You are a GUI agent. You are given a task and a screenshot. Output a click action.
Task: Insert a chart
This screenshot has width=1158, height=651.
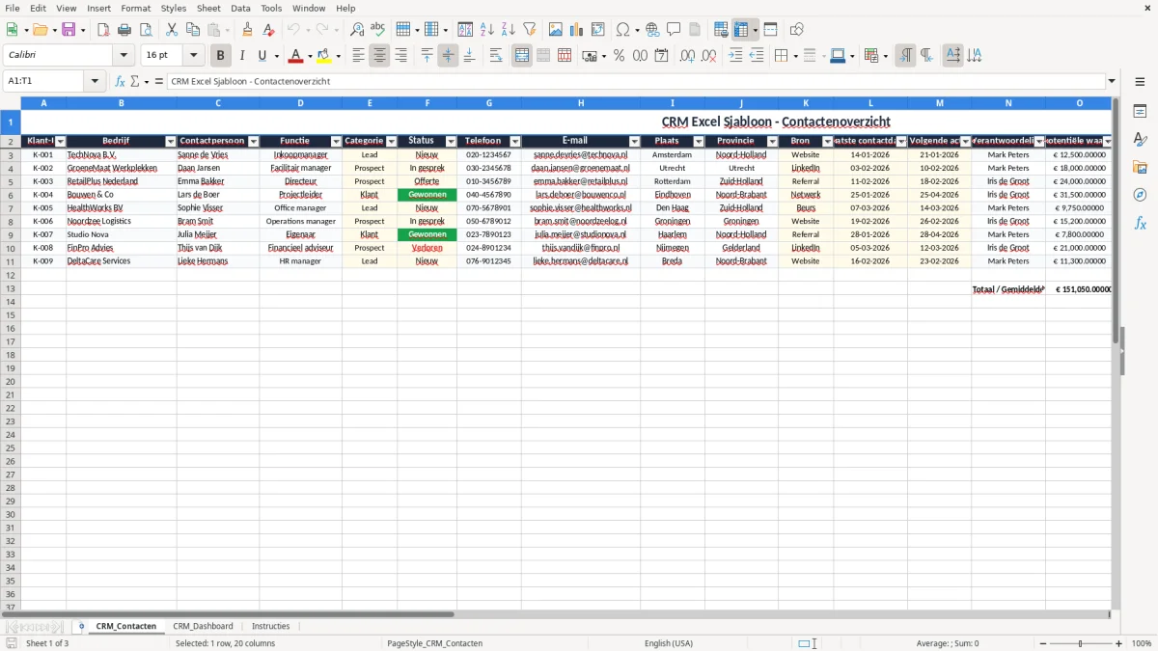pyautogui.click(x=577, y=30)
